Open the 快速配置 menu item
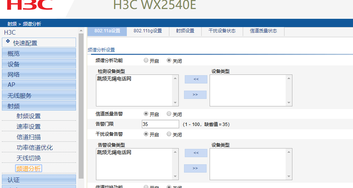Image resolution: width=353 pixels, height=188 pixels. pyautogui.click(x=39, y=43)
